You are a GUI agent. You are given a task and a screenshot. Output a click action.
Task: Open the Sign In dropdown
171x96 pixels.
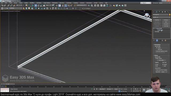click(x=146, y=3)
